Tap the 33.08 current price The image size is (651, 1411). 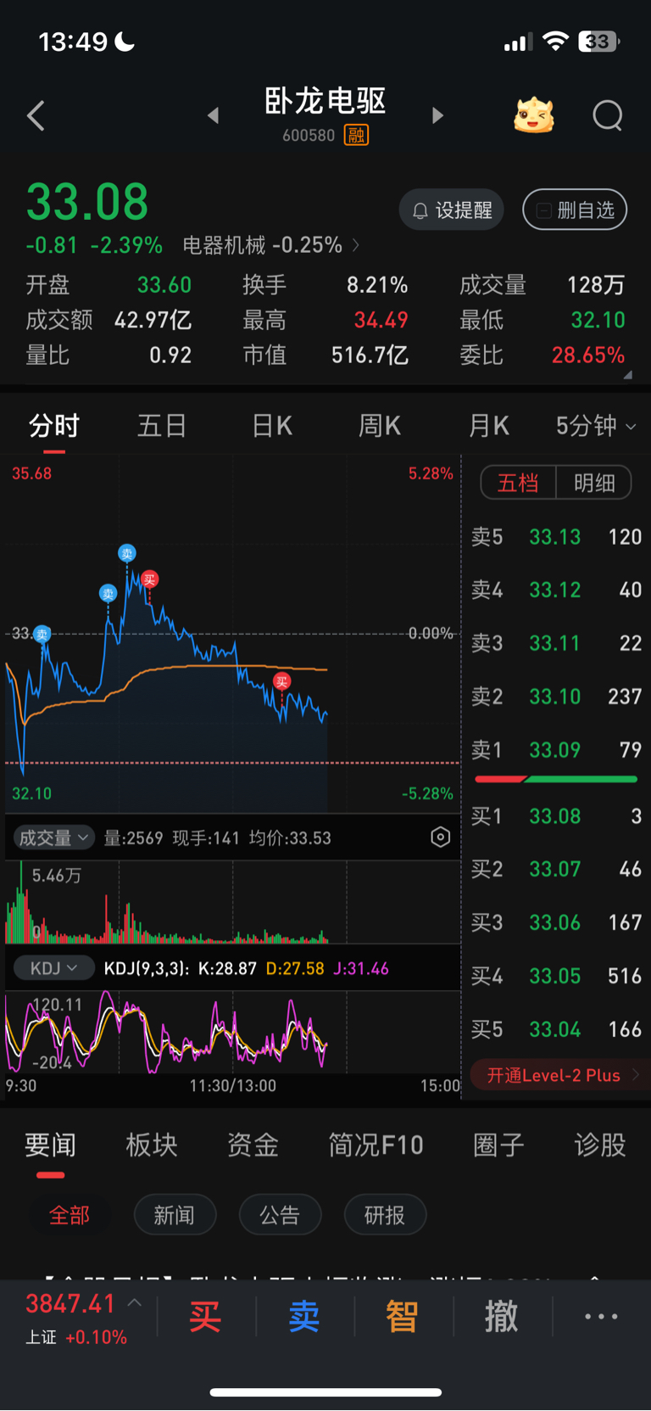(x=87, y=202)
